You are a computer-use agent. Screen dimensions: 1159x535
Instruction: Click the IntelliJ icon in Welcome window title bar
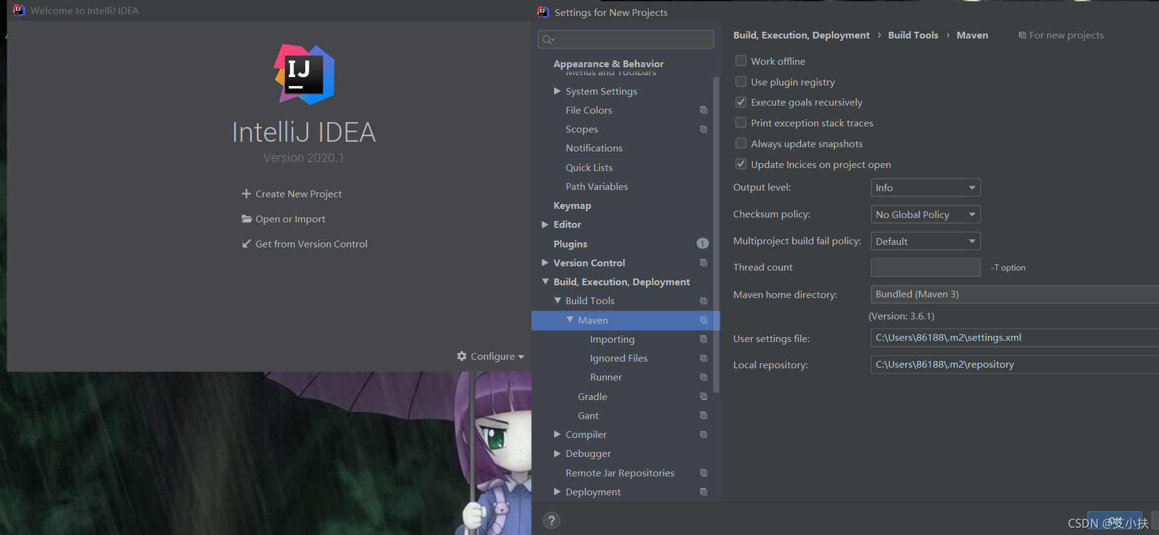pos(19,10)
